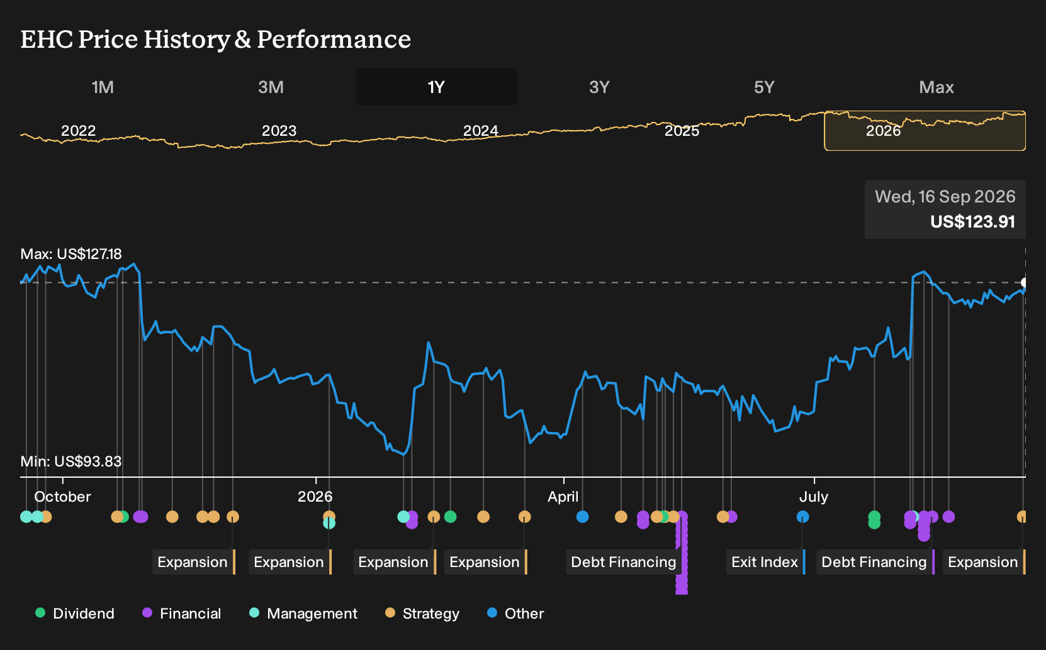Click the Min: US$93.83 label

[71, 461]
